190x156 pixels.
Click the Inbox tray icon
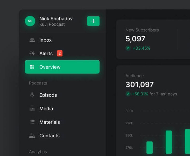tap(32, 40)
